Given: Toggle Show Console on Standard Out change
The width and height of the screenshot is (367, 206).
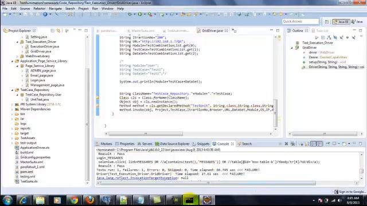Looking at the screenshot, I should pyautogui.click(x=314, y=144).
